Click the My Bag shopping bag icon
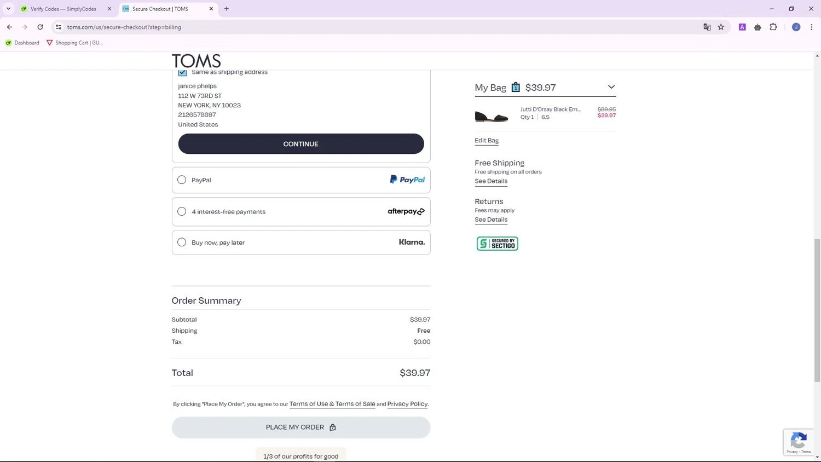The image size is (821, 462). (516, 87)
